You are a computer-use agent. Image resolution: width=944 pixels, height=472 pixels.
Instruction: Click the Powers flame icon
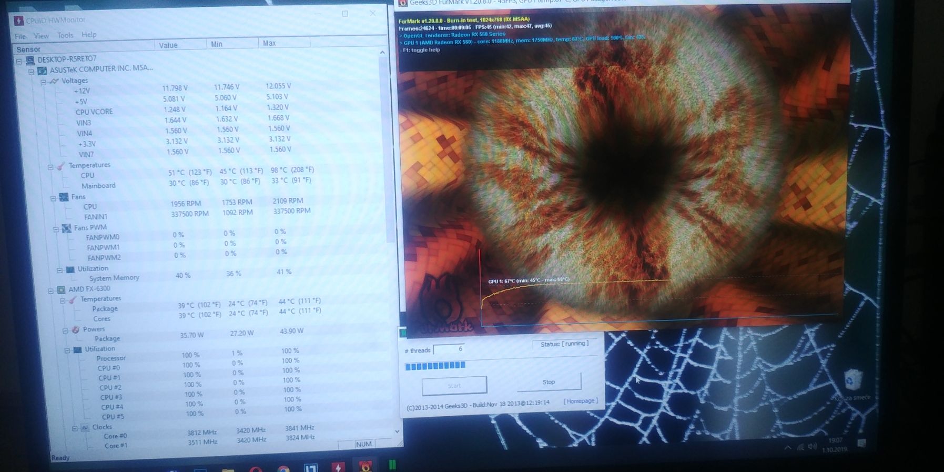pyautogui.click(x=75, y=330)
